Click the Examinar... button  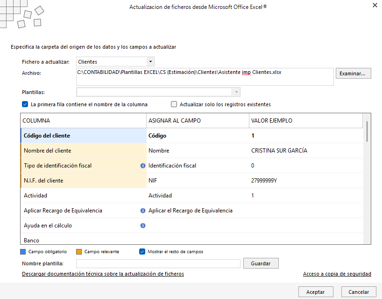coord(353,73)
